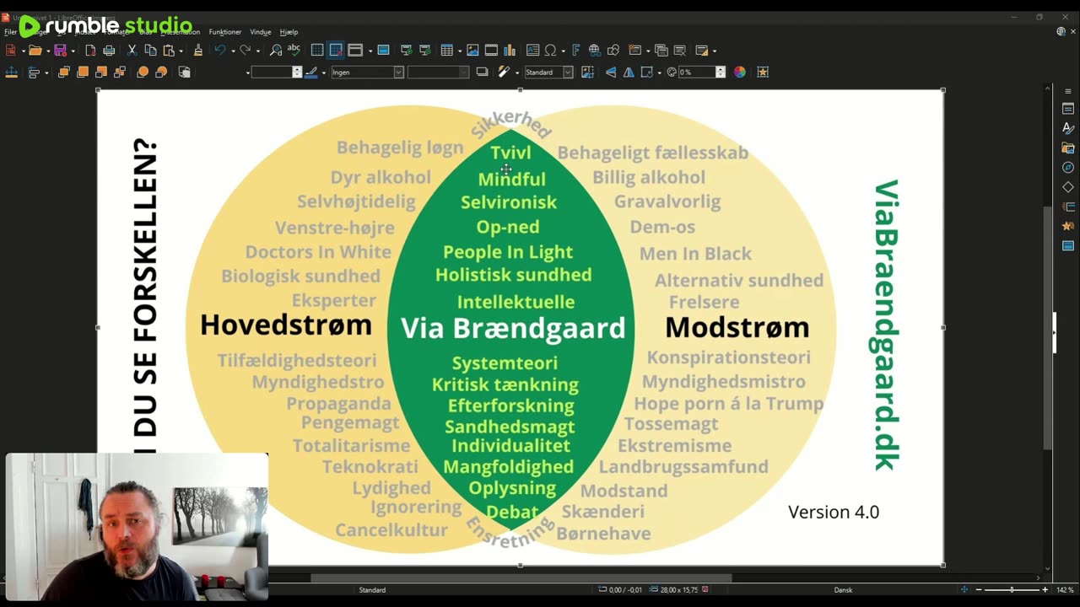Click zoom in plus button

click(x=1045, y=590)
